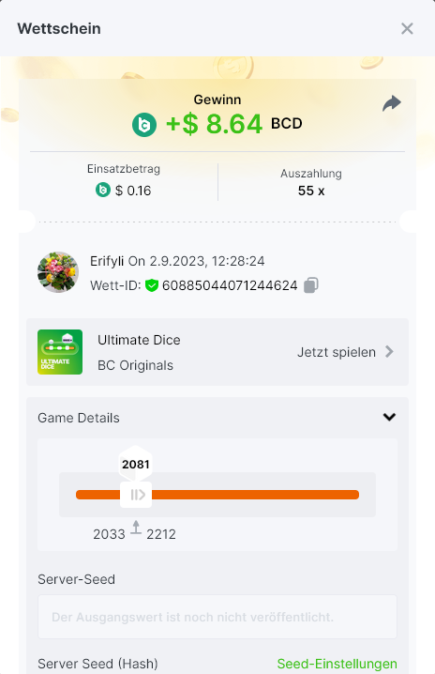Open the Ultimate Dice game thumbnail
This screenshot has width=435, height=674.
pos(60,352)
